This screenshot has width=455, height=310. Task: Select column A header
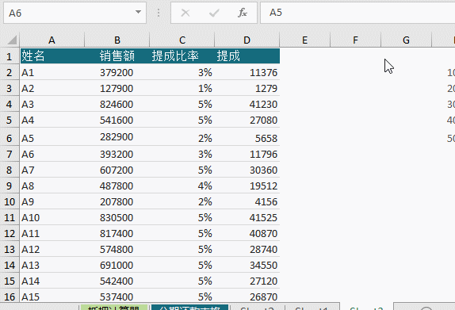click(x=52, y=40)
